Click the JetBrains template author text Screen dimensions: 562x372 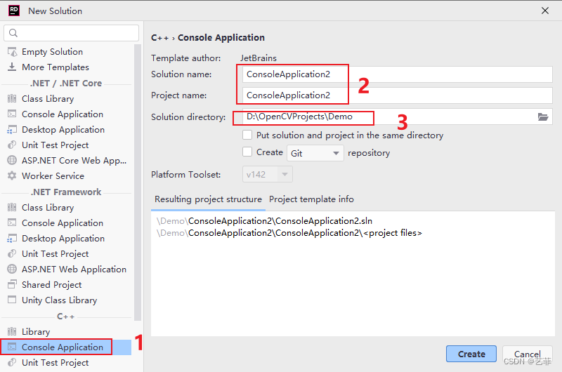point(259,58)
